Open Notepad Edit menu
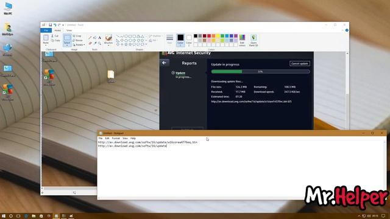The image size is (390, 219). [x=107, y=138]
